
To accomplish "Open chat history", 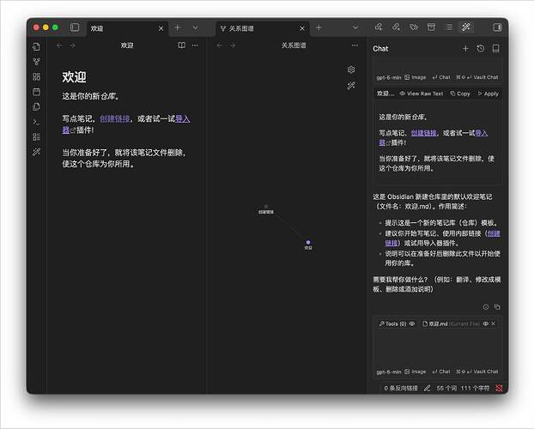I will tap(481, 49).
